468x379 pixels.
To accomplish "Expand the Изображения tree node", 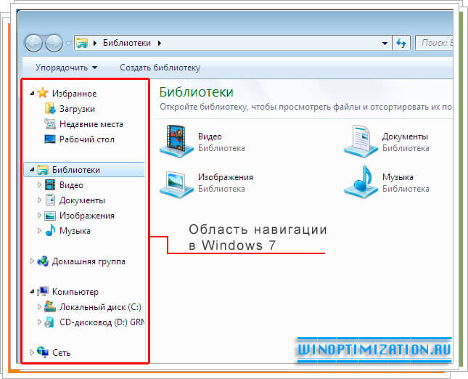I will [39, 216].
